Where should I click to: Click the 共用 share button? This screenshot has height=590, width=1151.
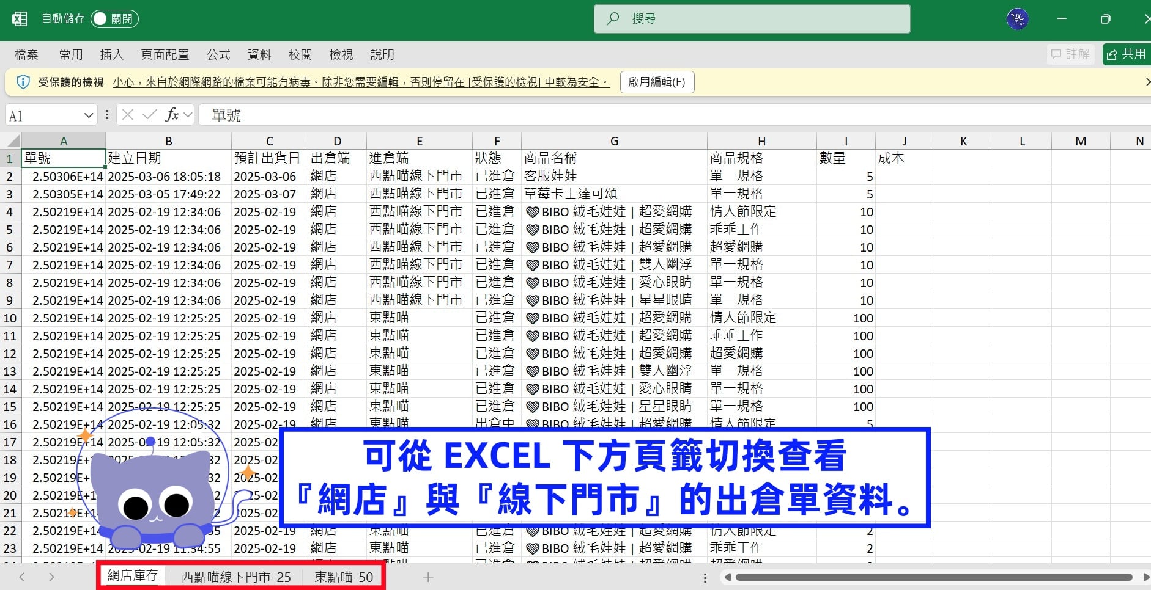1127,54
